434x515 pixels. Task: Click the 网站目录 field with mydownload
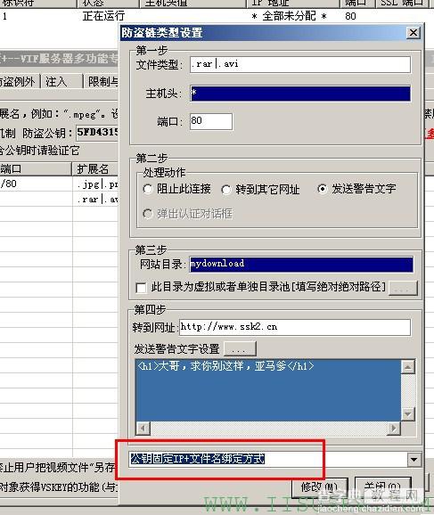[301, 264]
